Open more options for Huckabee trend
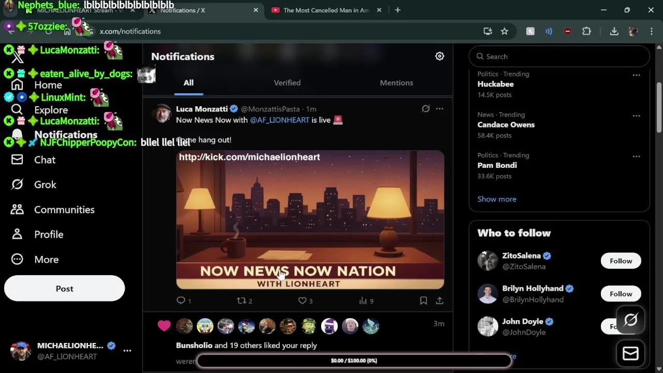The image size is (663, 373). tap(636, 75)
